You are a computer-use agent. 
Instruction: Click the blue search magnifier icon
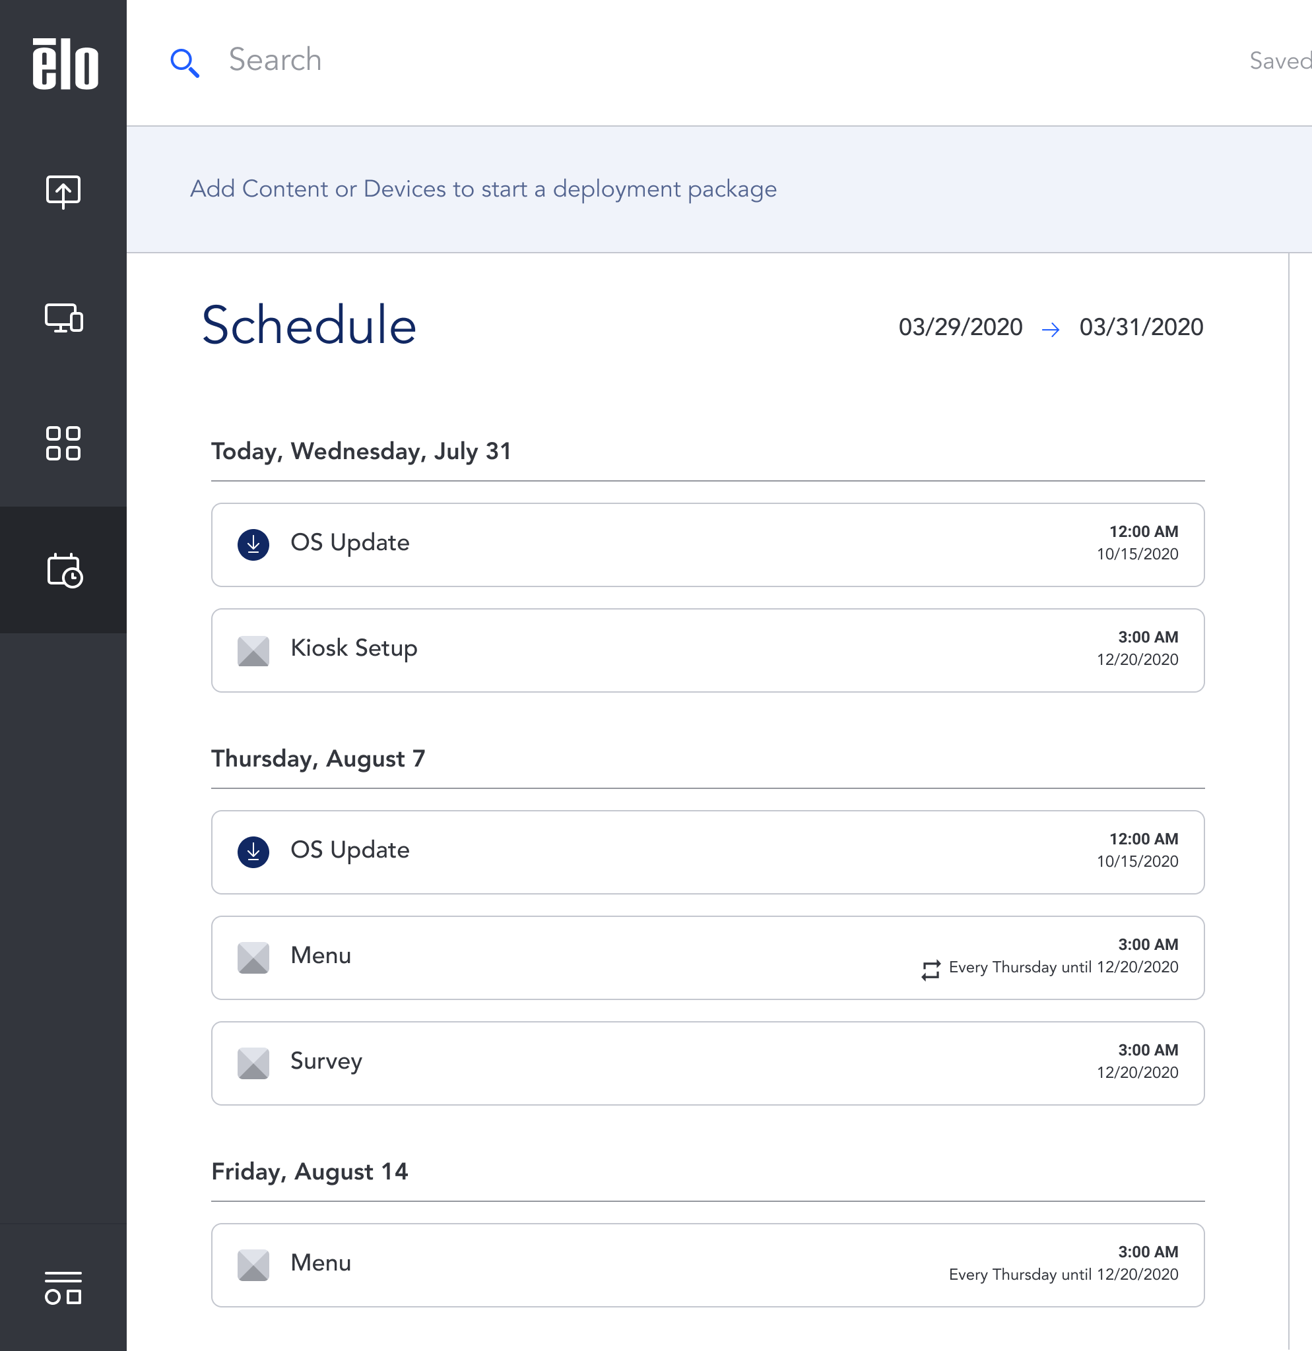click(x=185, y=63)
